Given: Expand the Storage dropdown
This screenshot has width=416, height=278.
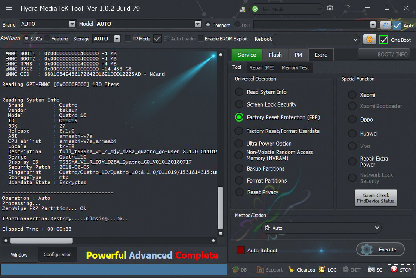Looking at the screenshot, I should coord(117,39).
